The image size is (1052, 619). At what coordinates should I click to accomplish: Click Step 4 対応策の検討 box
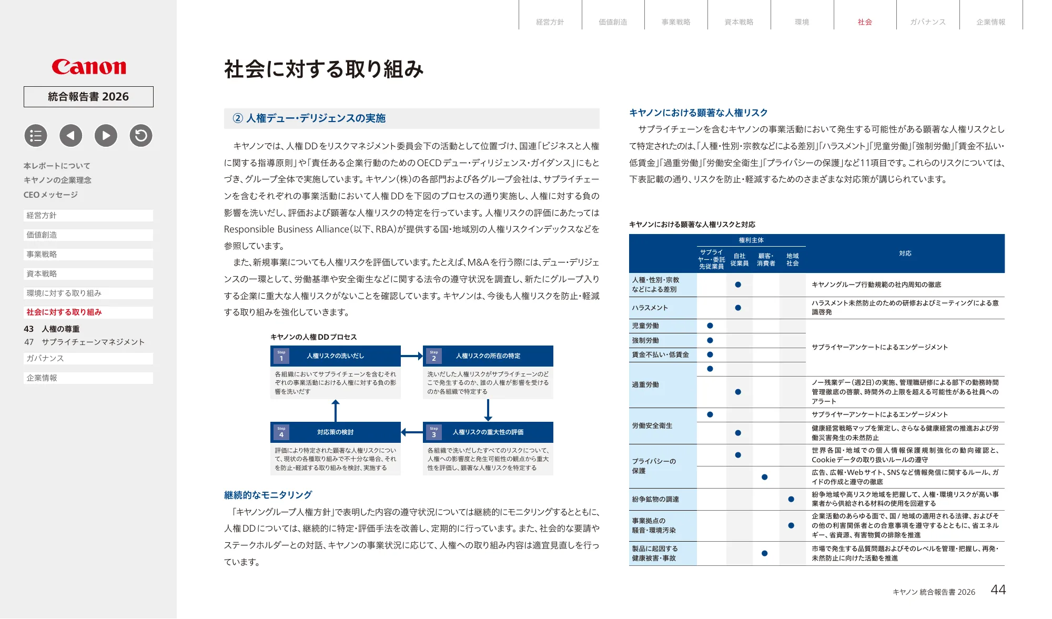[336, 432]
